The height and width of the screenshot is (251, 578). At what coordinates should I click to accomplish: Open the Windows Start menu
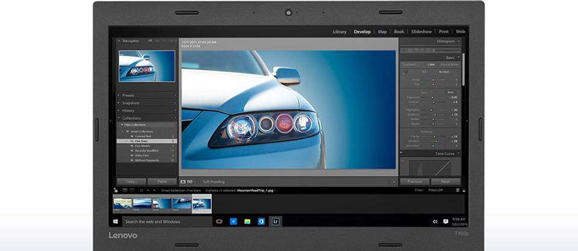point(115,222)
